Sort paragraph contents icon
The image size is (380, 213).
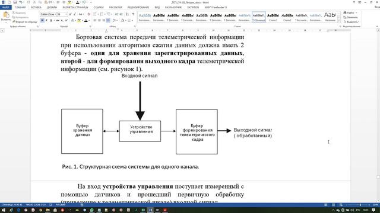pyautogui.click(x=128, y=14)
